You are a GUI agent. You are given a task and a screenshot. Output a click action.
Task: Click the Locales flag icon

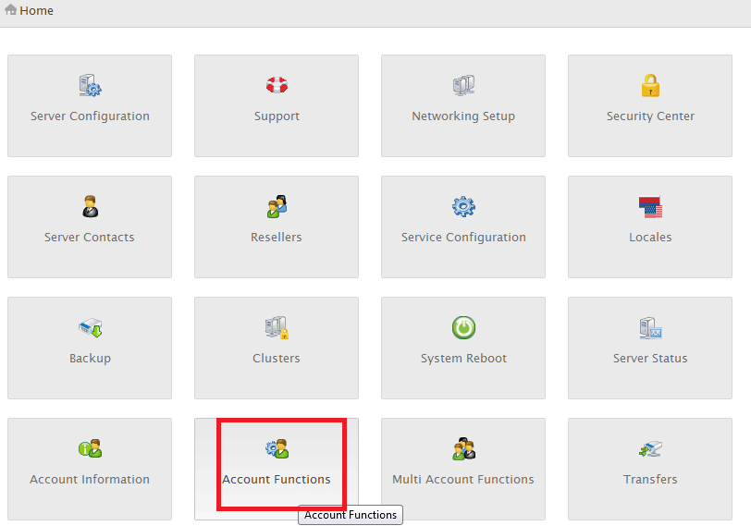(650, 207)
